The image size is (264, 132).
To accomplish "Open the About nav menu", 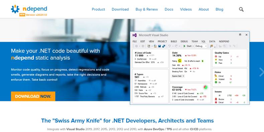I will click(204, 9).
